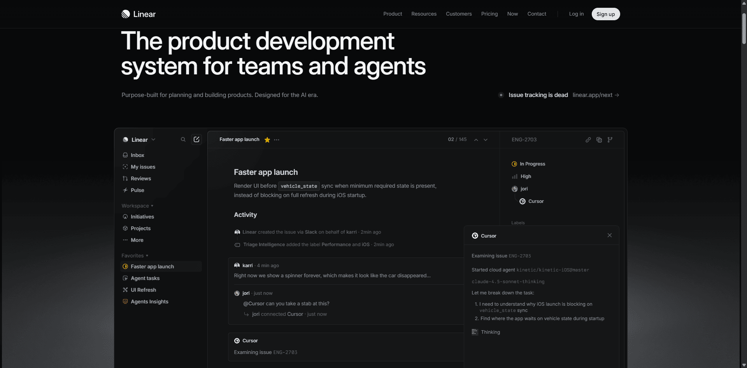Viewport: 747px width, 368px height.
Task: Click the Linear logo in the header
Action: click(x=138, y=14)
